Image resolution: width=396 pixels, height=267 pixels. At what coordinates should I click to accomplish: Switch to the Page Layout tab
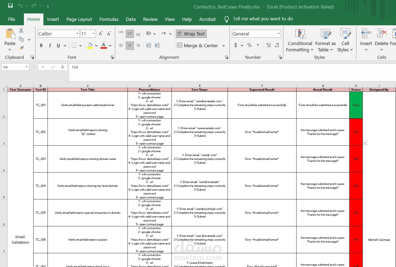tap(79, 19)
